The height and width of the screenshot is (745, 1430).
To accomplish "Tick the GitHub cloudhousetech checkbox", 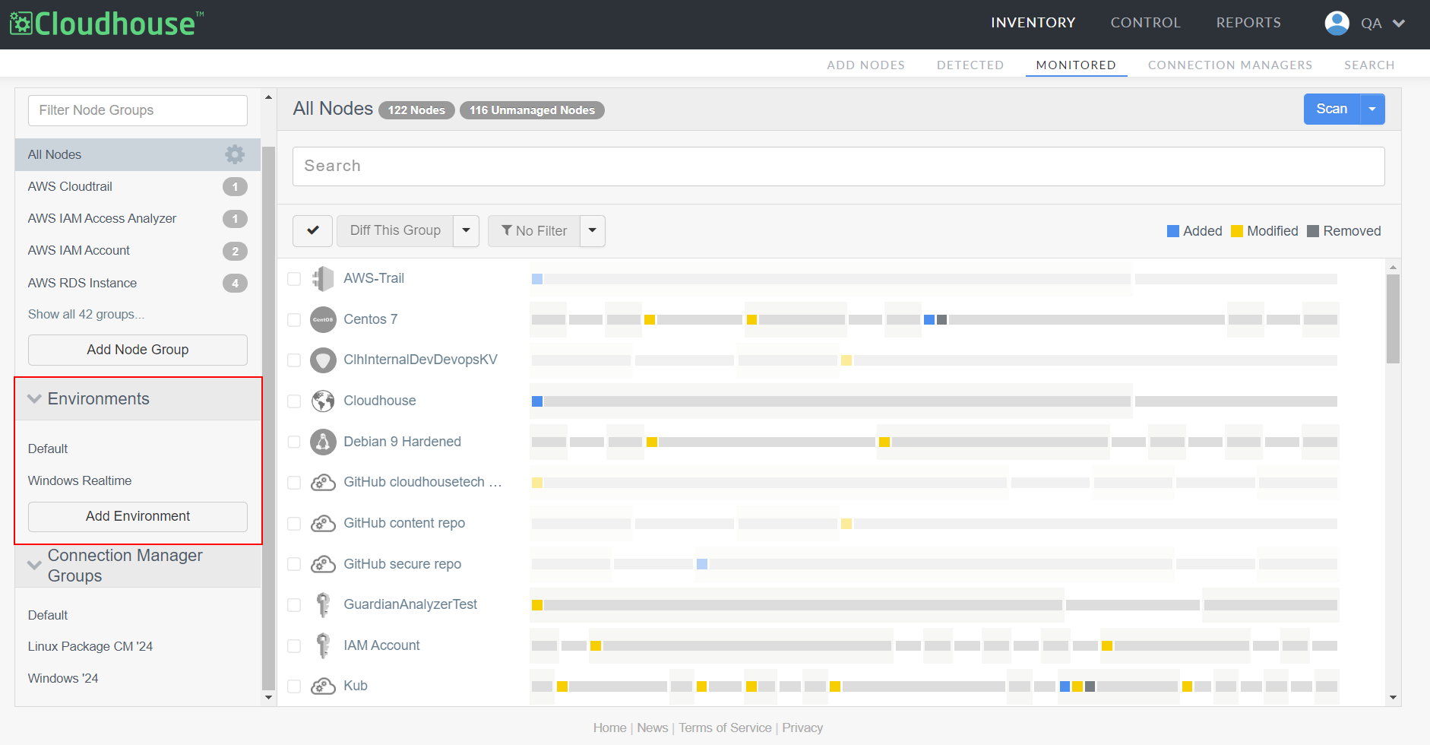I will pyautogui.click(x=294, y=483).
